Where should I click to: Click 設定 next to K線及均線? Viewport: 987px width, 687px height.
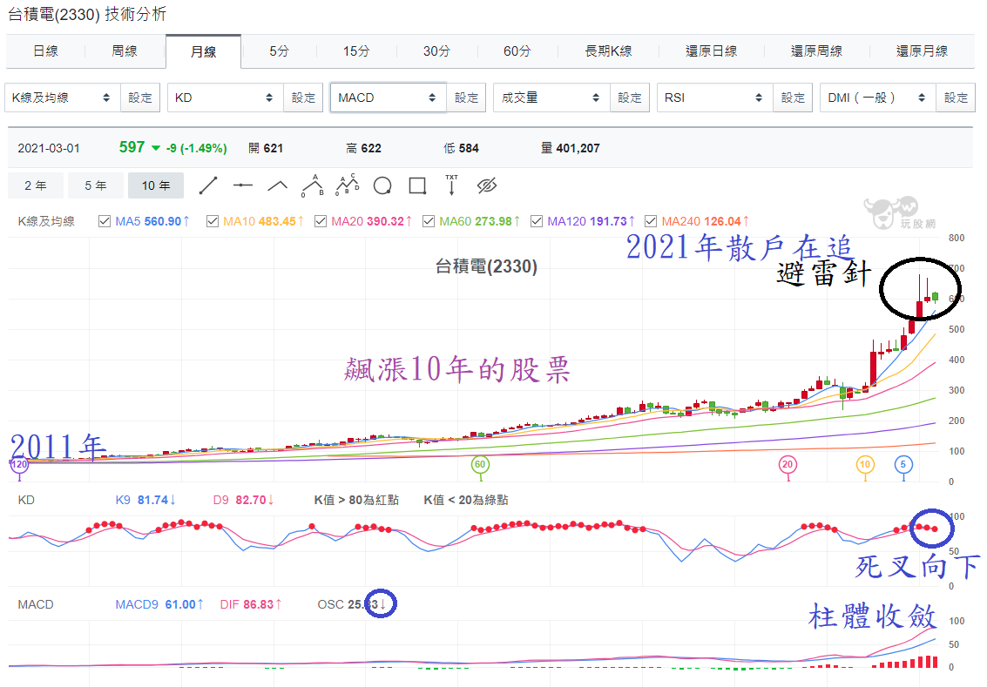(140, 98)
